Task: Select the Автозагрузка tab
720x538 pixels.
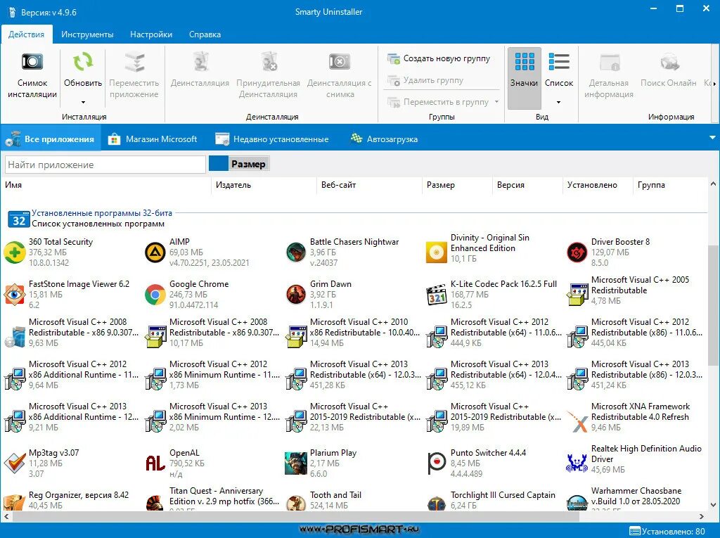Action: pos(384,139)
